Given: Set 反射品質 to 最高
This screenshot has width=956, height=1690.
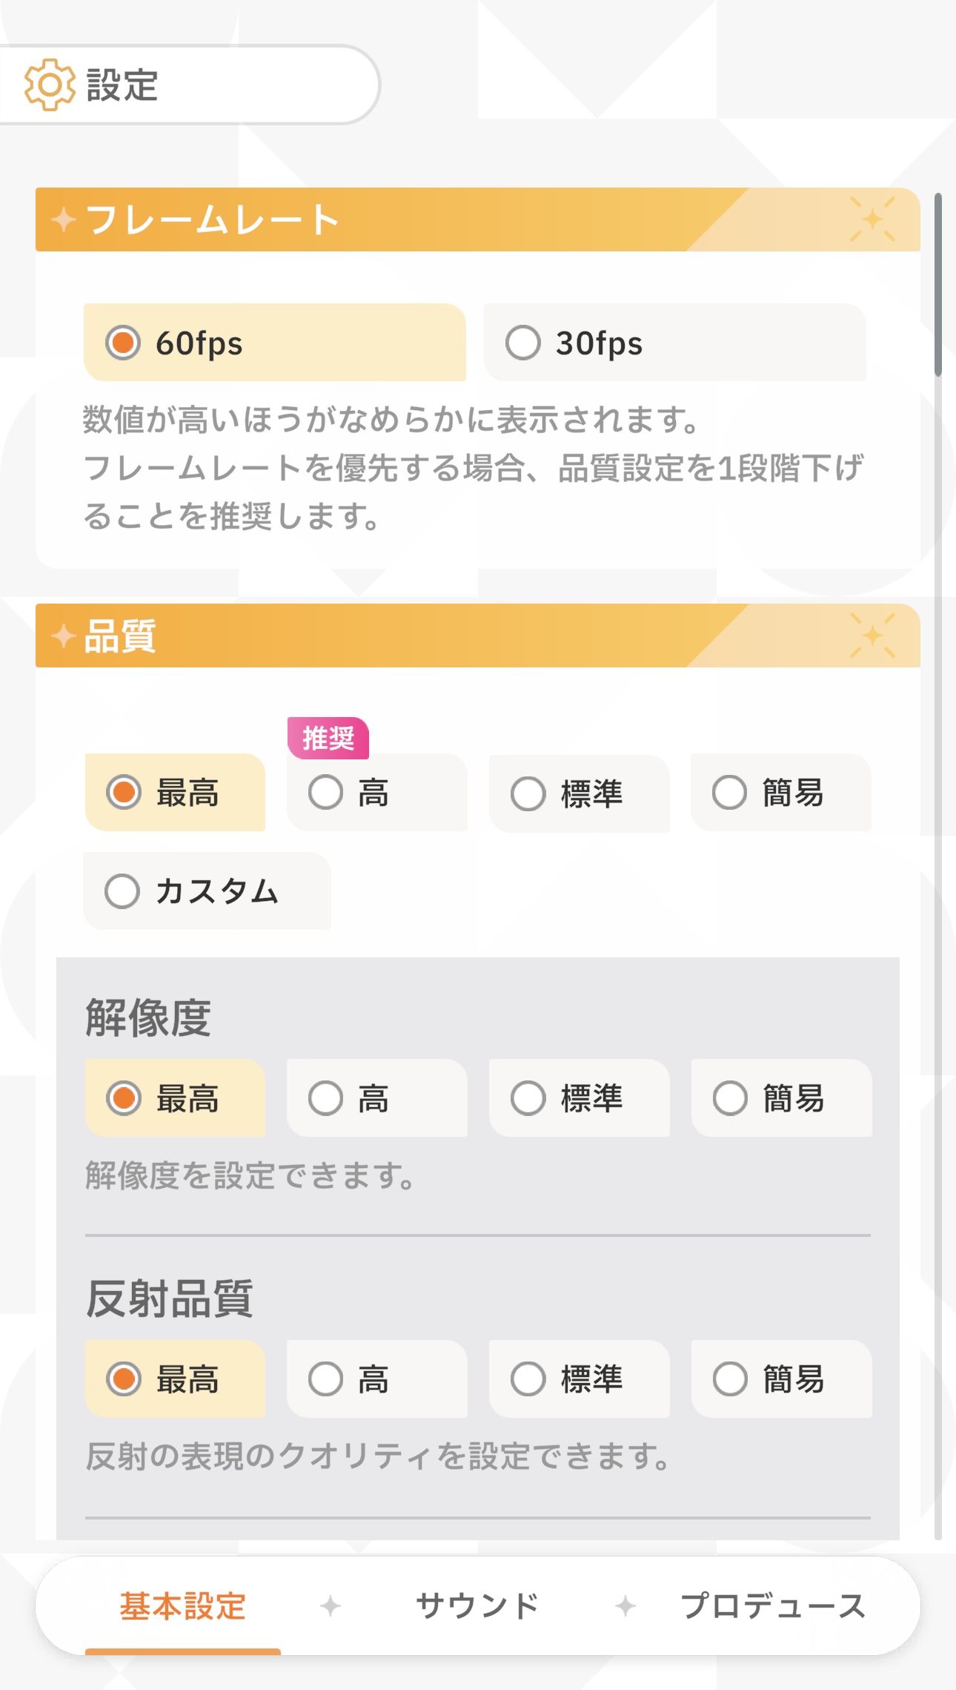Looking at the screenshot, I should pos(176,1379).
